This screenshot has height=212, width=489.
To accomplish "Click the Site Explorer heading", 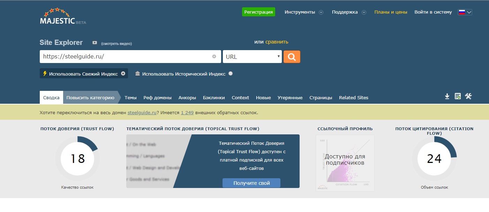I will pos(61,42).
